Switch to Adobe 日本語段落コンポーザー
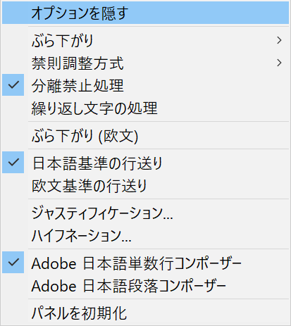The image size is (291, 326). coord(145,285)
